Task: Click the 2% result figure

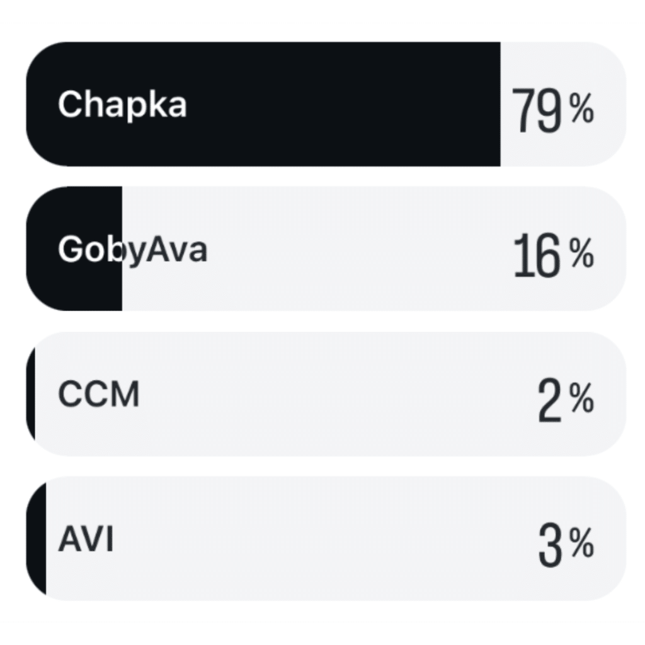Action: pos(566,400)
